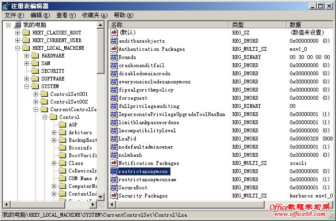This screenshot has height=221, width=336.
Task: Click the lmcompatibilitylevel value icon
Action: point(114,130)
